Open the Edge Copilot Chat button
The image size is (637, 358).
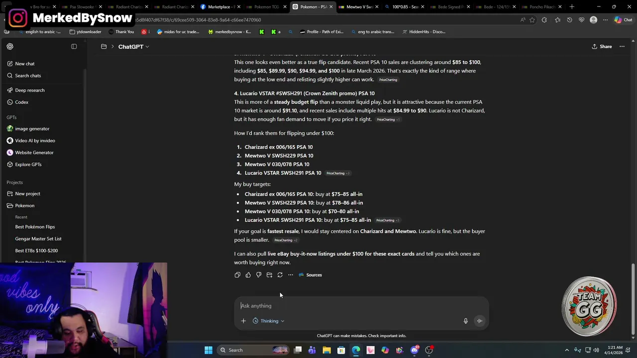[x=623, y=20]
